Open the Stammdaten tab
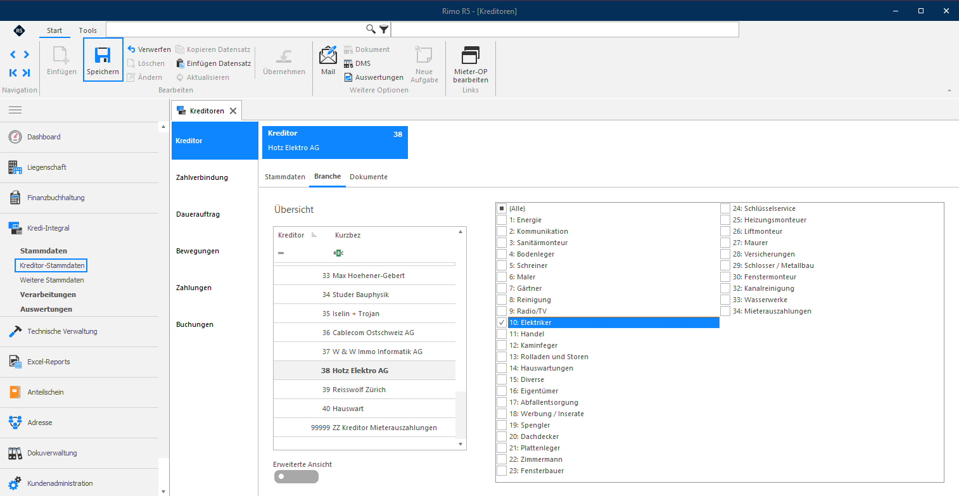959x496 pixels. tap(285, 177)
